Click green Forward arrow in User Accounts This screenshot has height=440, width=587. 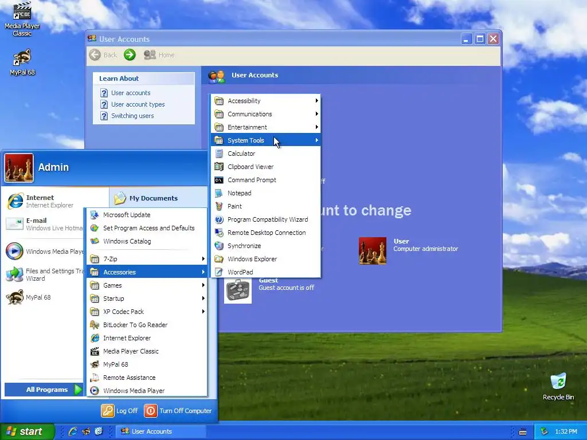pos(130,55)
